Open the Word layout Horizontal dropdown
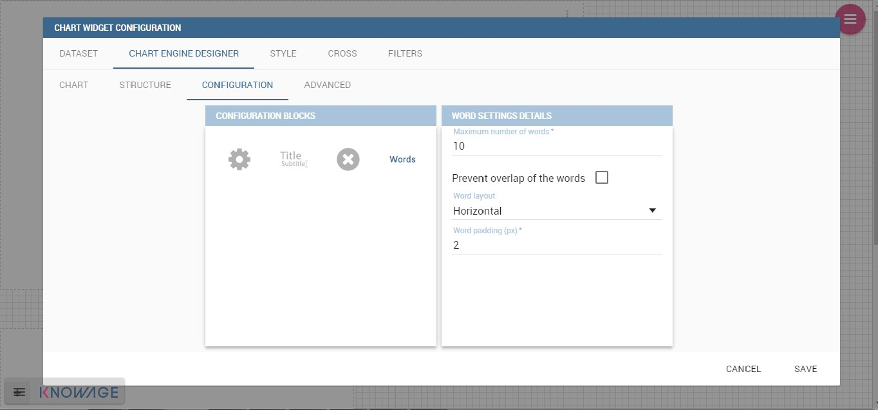 (x=557, y=211)
